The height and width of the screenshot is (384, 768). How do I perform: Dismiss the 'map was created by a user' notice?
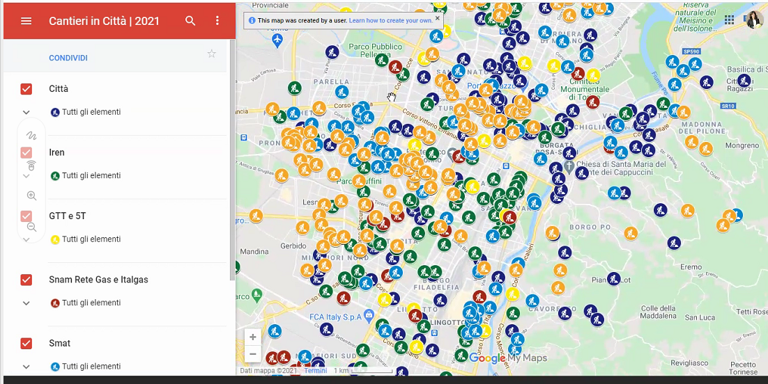coord(438,19)
